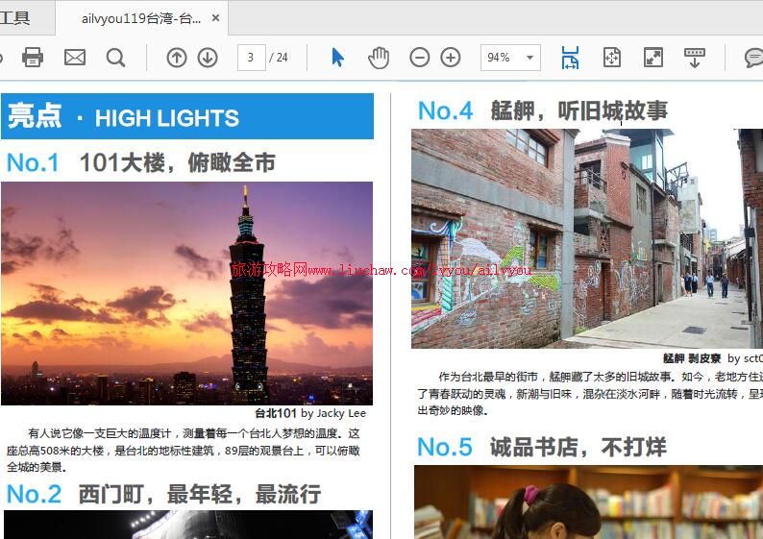Click the email envelope icon

pos(75,58)
